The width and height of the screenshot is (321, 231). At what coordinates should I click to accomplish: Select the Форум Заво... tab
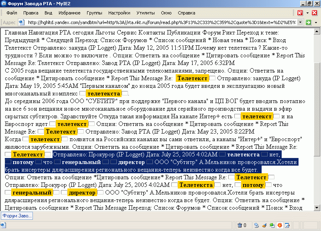tap(17, 216)
